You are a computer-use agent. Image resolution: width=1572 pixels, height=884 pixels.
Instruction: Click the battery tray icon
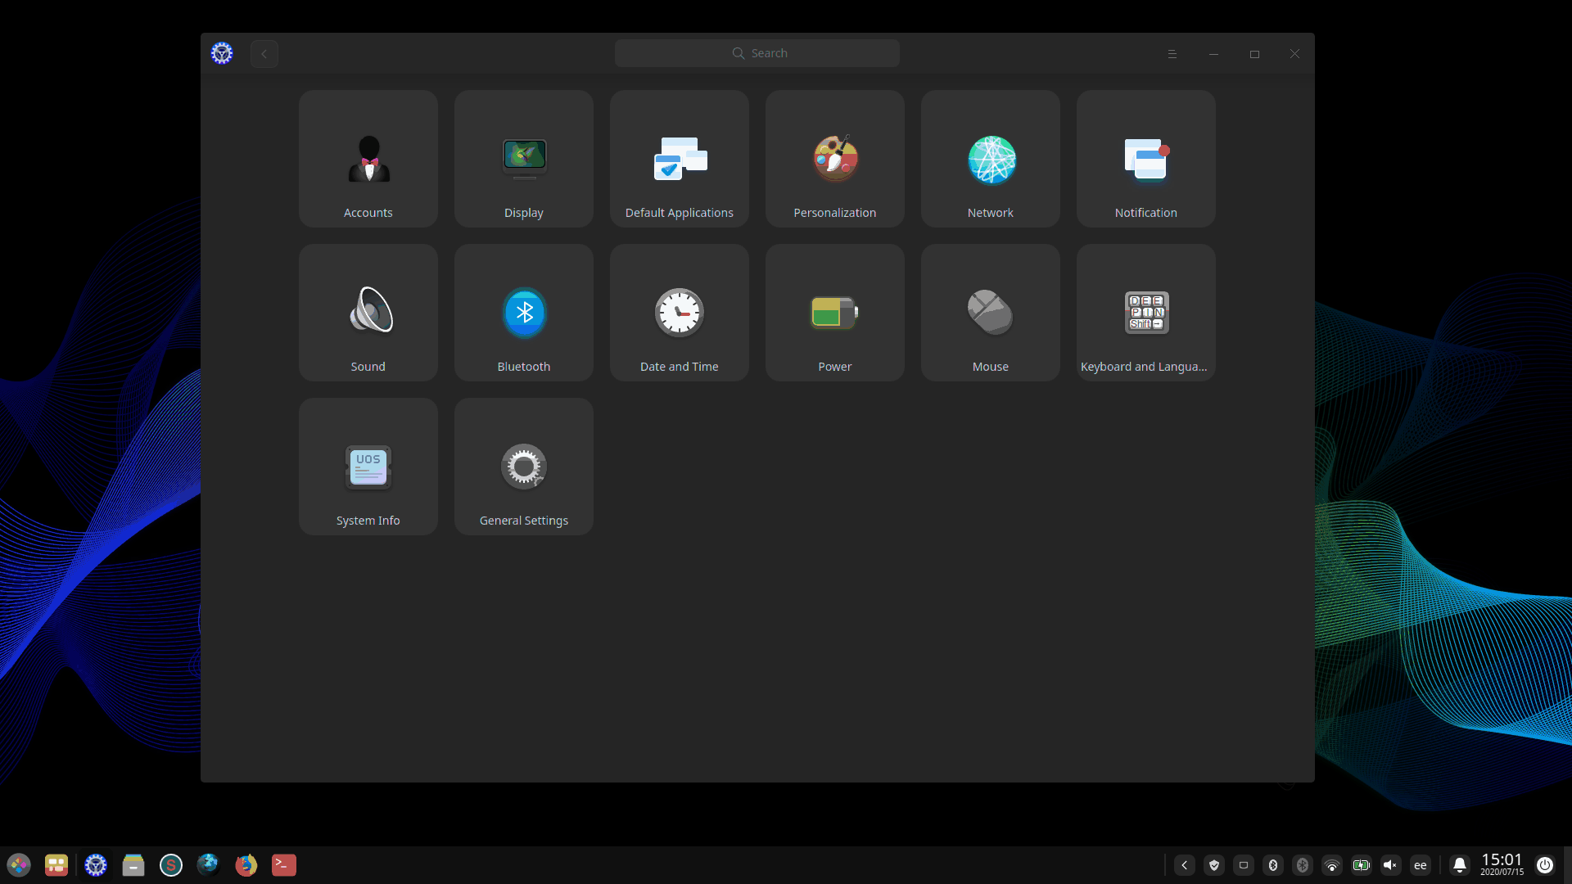tap(1362, 865)
